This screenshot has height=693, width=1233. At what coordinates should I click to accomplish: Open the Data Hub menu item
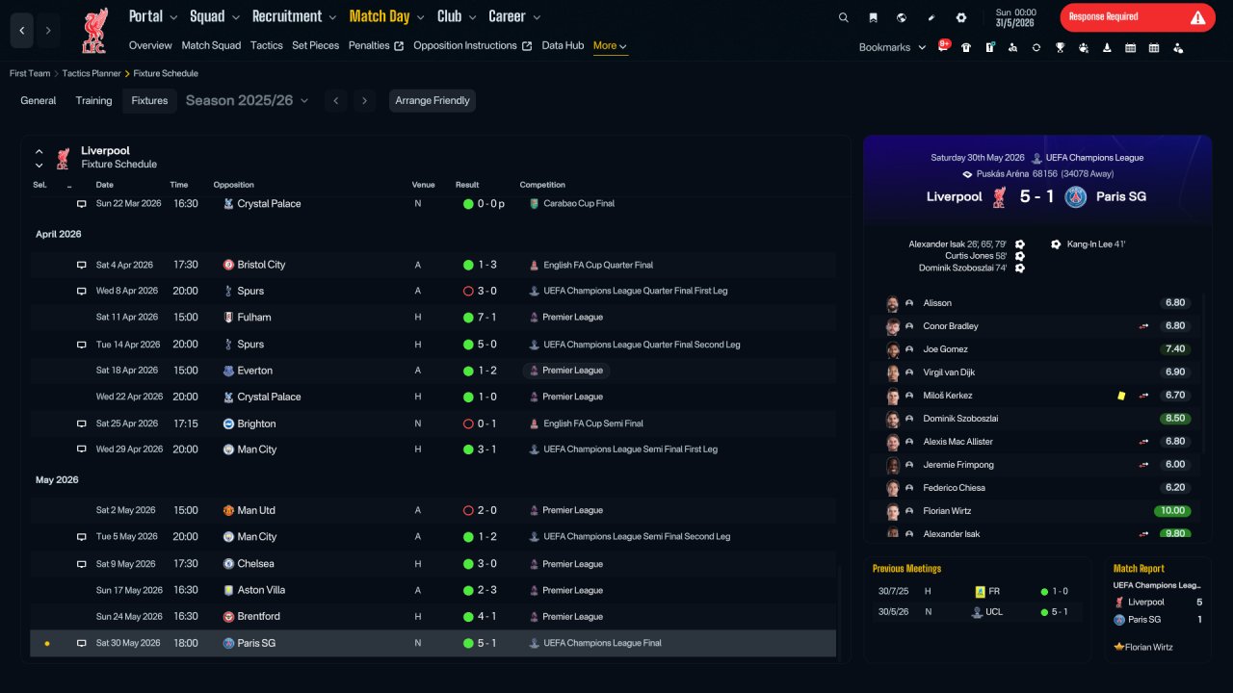pos(563,45)
